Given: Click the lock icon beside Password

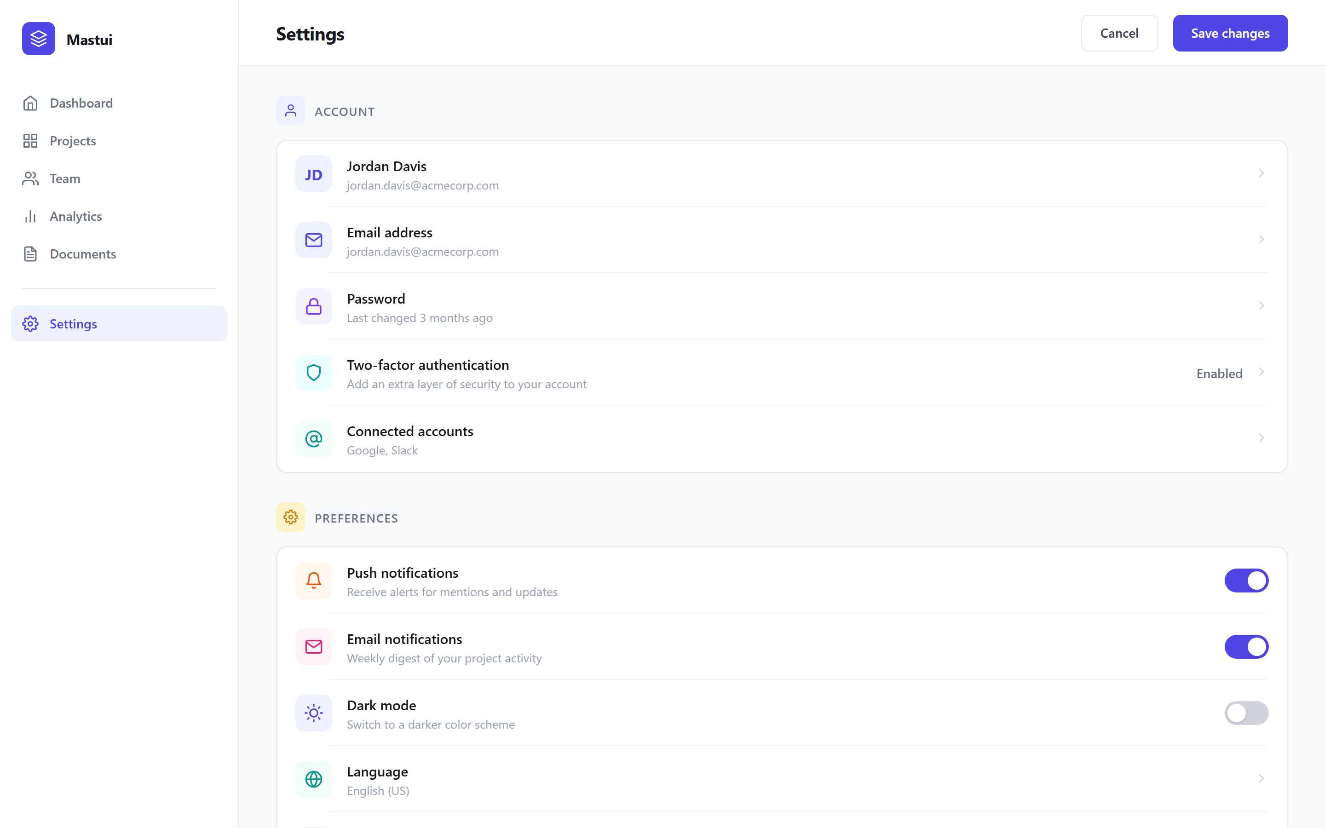Looking at the screenshot, I should [x=314, y=307].
